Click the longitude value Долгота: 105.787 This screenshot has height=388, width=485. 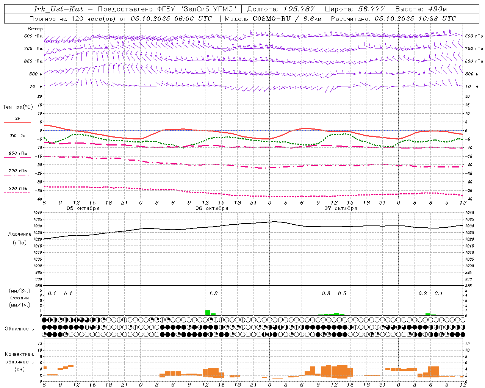coord(281,9)
